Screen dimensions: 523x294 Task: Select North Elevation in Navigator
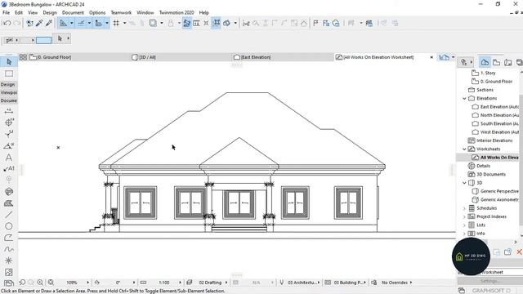496,115
